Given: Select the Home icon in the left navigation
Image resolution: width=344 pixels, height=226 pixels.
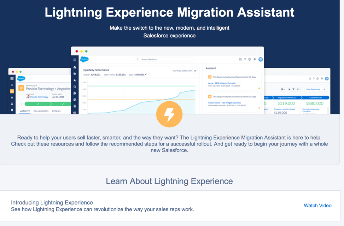Looking at the screenshot, I should [75, 67].
